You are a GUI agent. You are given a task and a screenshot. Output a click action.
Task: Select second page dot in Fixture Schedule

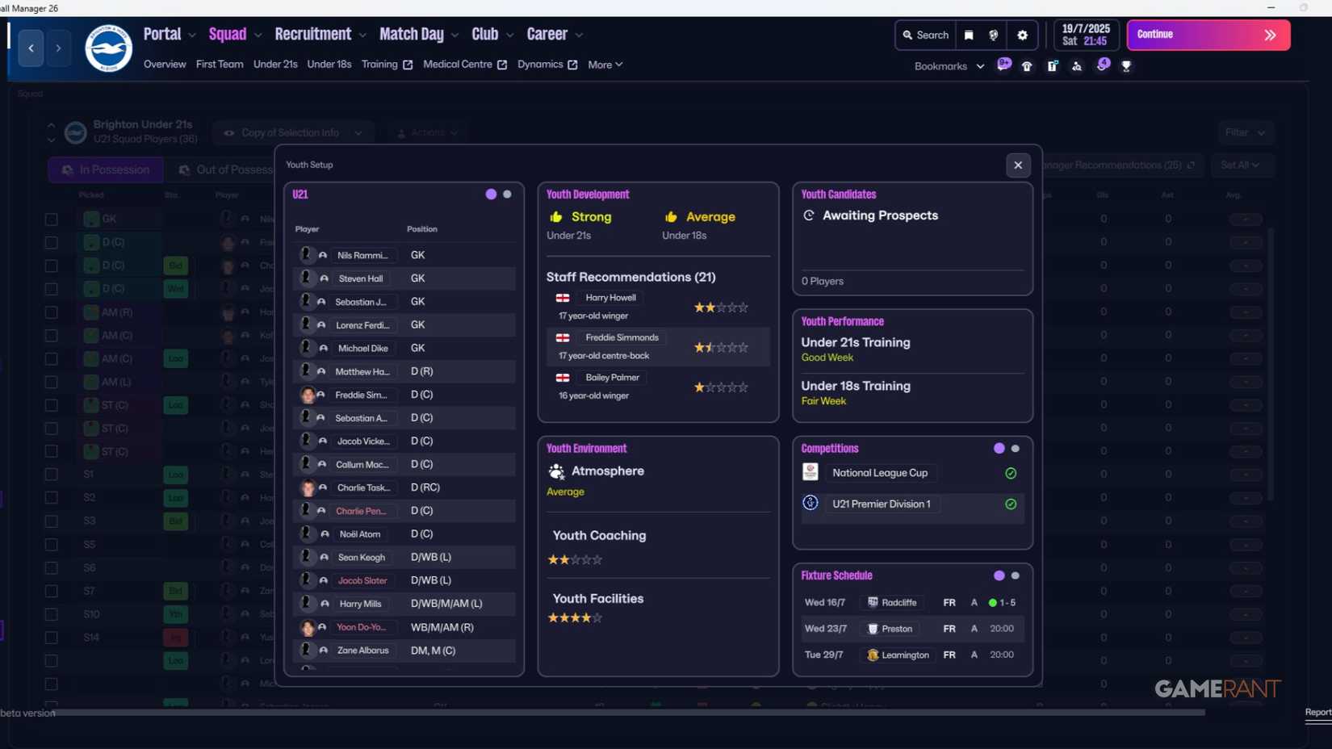pyautogui.click(x=1016, y=576)
